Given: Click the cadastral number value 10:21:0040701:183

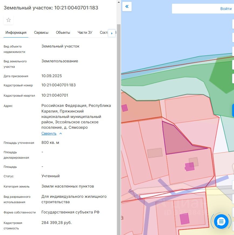Looking at the screenshot, I should tap(58, 85).
